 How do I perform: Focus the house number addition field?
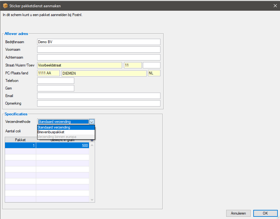pos(152,65)
